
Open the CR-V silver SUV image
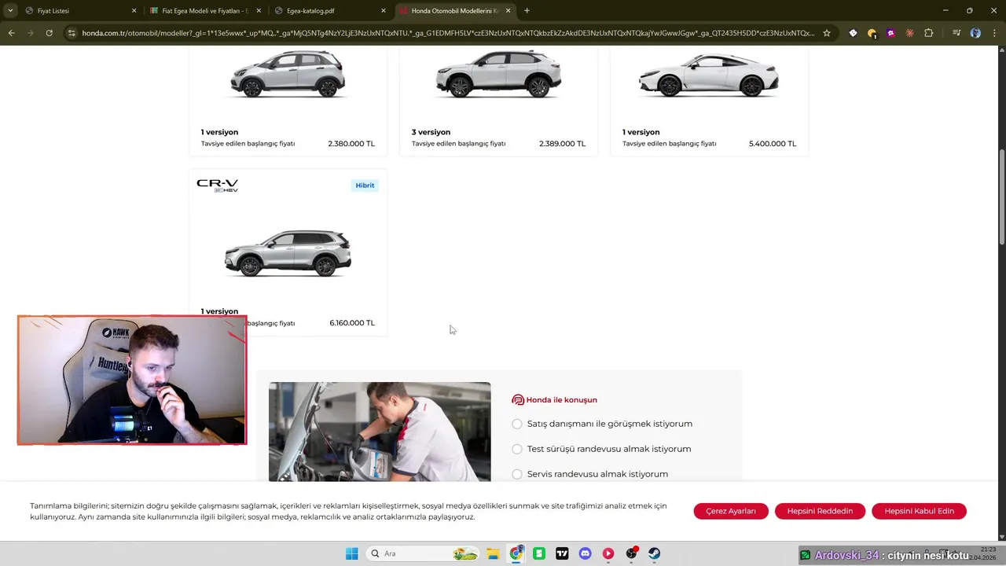point(288,253)
